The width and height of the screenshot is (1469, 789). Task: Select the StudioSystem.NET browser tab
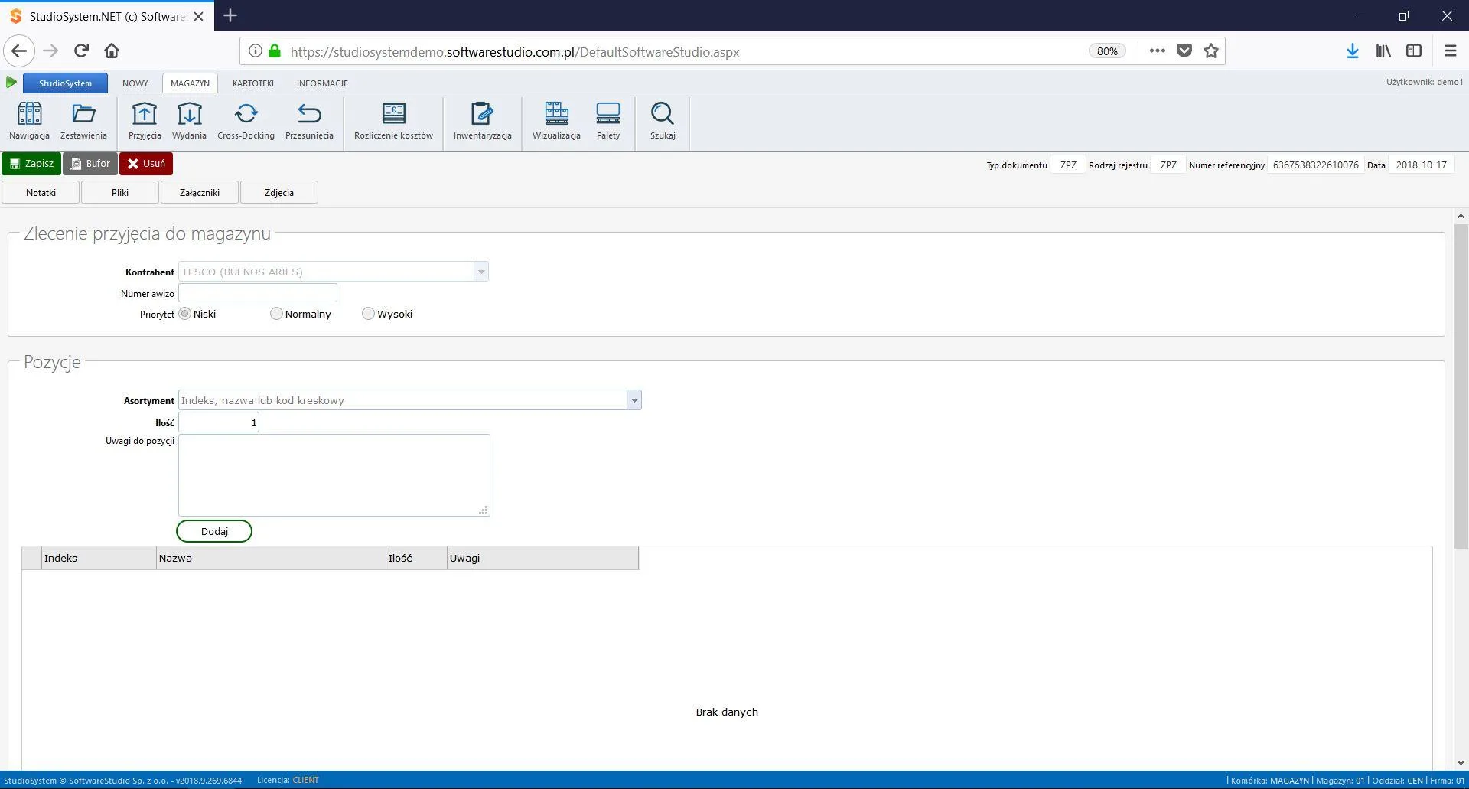pos(107,16)
